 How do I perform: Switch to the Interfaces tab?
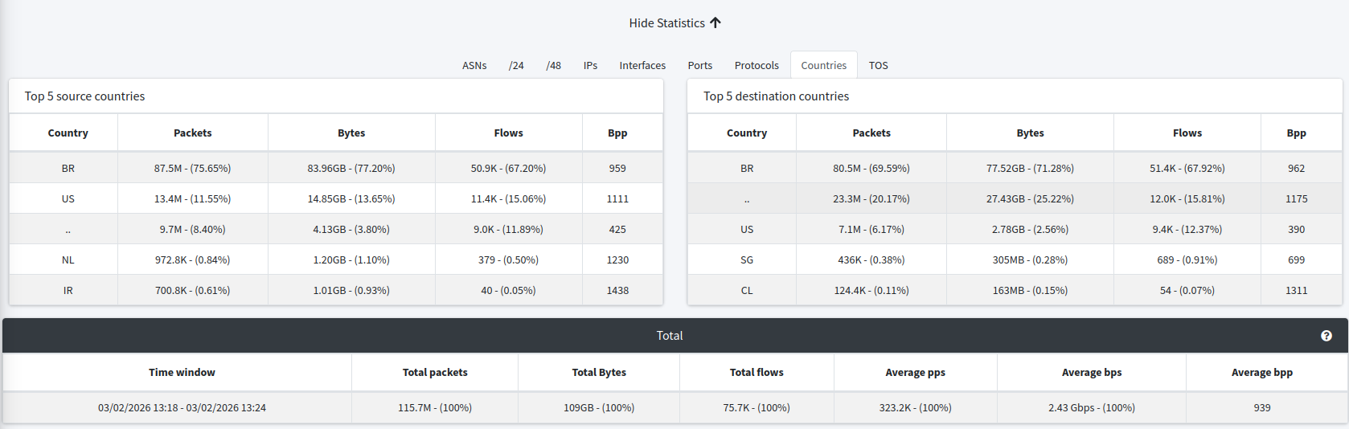[x=642, y=65]
